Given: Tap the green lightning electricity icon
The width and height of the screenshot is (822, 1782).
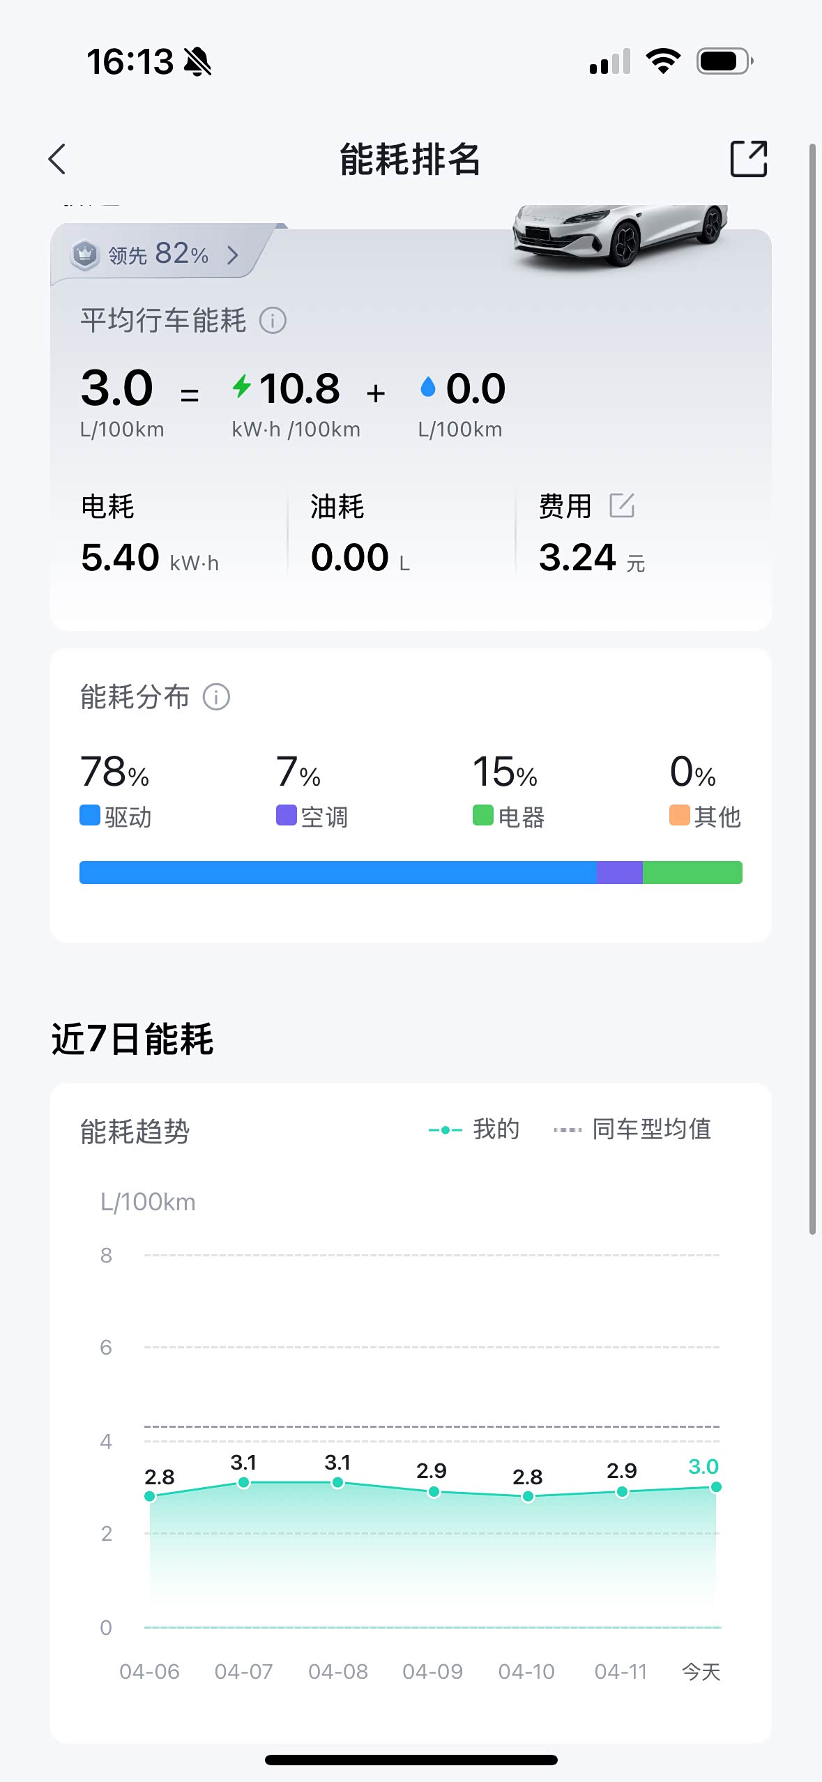Looking at the screenshot, I should point(242,386).
